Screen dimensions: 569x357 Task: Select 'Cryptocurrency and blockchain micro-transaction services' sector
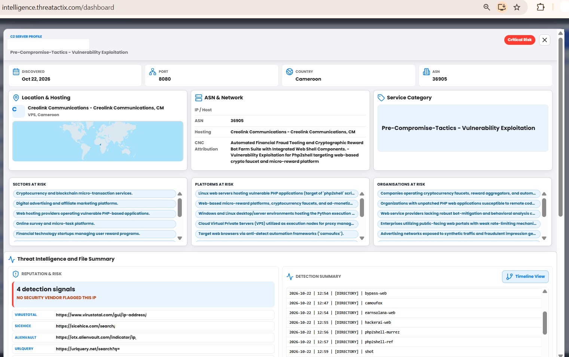point(95,193)
